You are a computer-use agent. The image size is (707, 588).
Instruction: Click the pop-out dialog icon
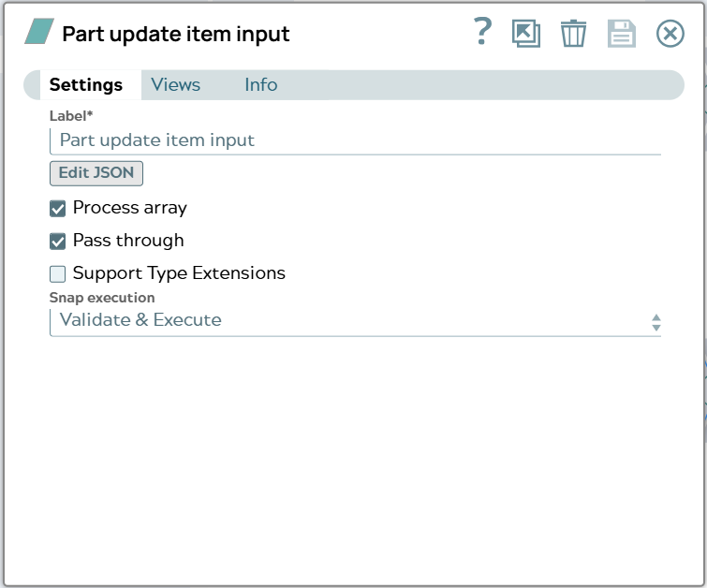click(526, 34)
